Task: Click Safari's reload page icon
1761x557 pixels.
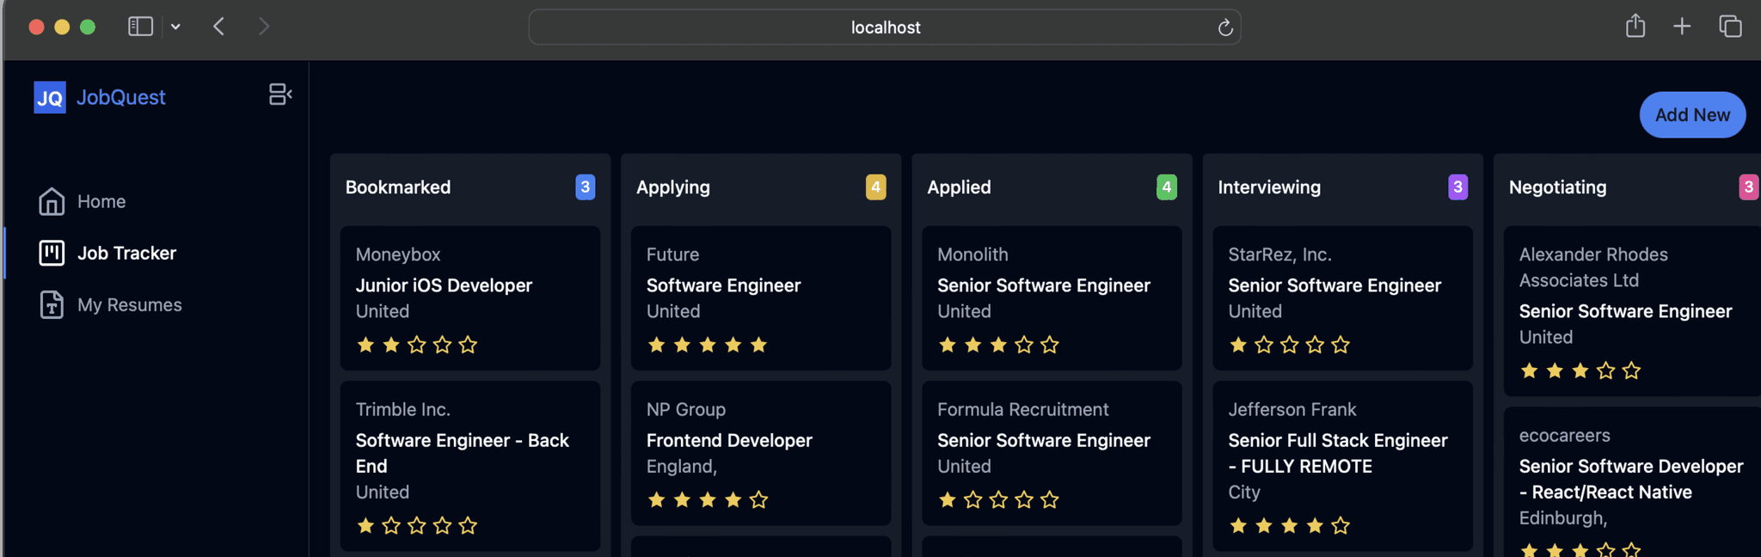Action: click(1225, 28)
